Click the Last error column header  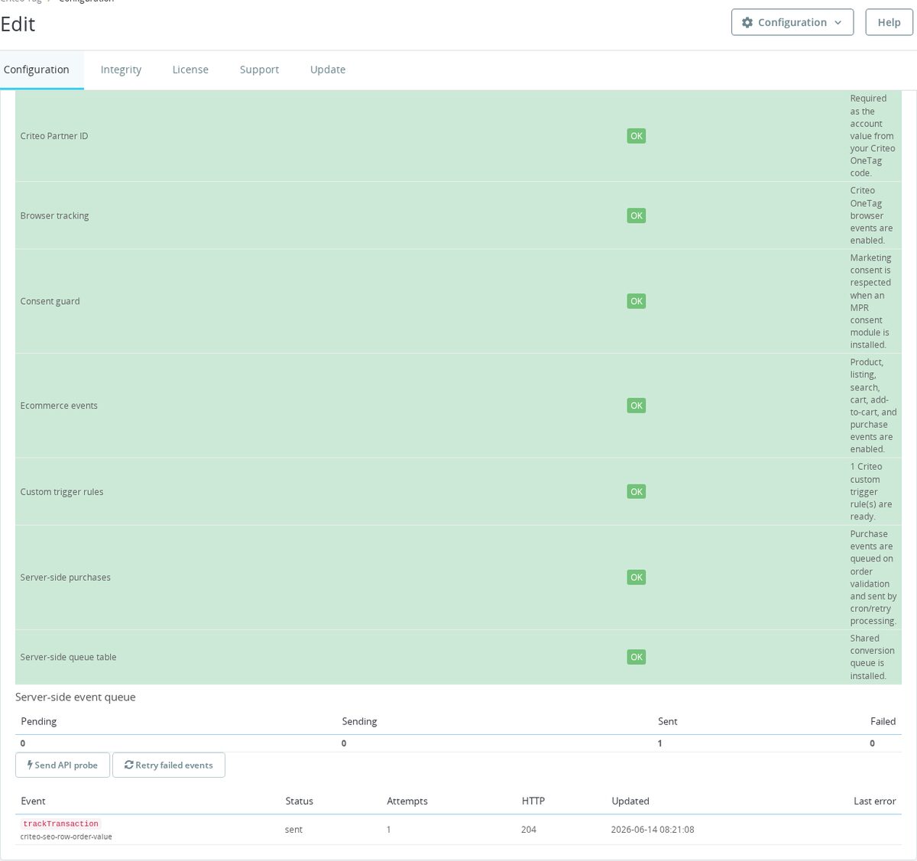pos(874,801)
